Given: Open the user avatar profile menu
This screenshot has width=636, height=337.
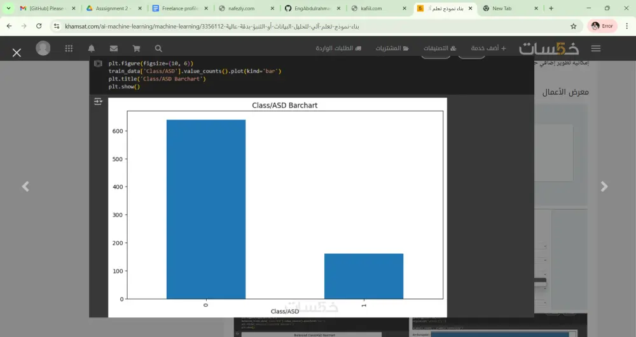Looking at the screenshot, I should pos(43,48).
